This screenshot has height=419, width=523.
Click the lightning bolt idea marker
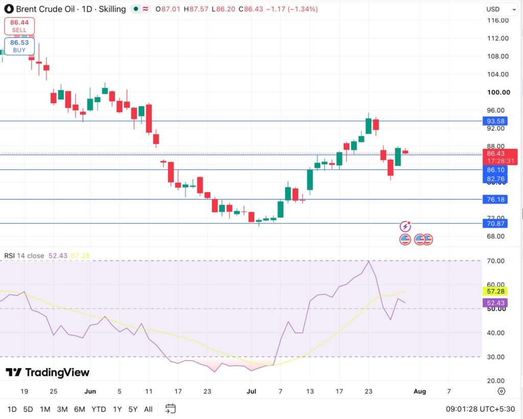[405, 227]
